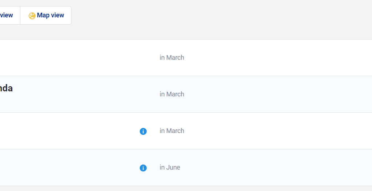
Task: Click the divider between the two view tabs
Action: point(20,15)
